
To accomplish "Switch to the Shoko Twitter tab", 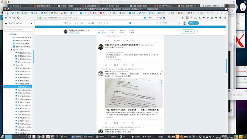I will tap(152, 13).
